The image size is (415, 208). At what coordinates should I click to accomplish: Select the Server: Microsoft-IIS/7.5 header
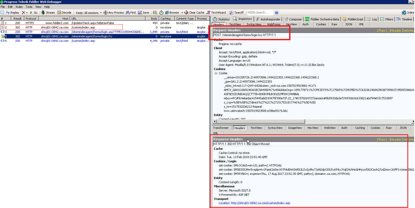coord(234,190)
